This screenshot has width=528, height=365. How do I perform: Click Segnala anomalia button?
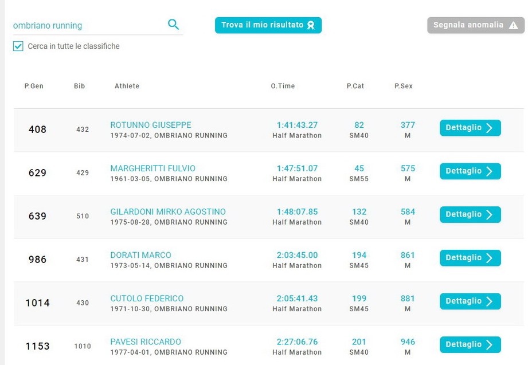[475, 25]
